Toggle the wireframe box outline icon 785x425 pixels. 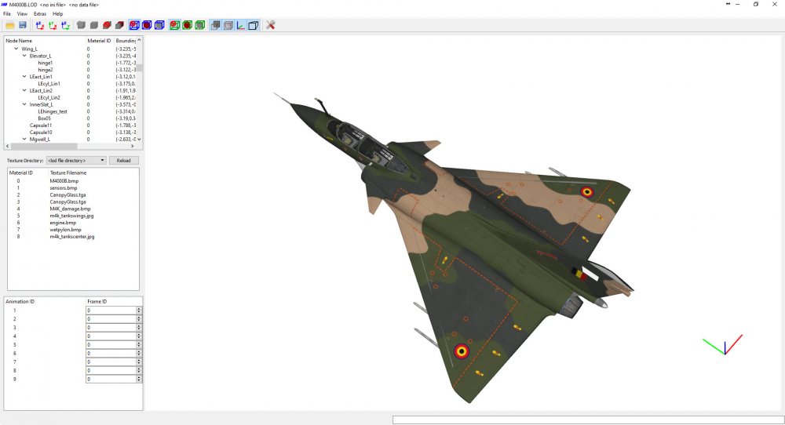point(254,25)
